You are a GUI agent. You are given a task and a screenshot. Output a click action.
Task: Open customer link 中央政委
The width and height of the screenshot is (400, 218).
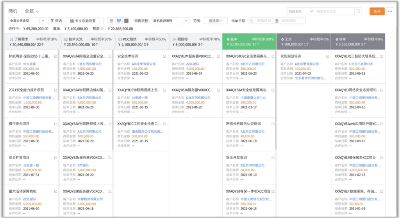[x=30, y=64]
